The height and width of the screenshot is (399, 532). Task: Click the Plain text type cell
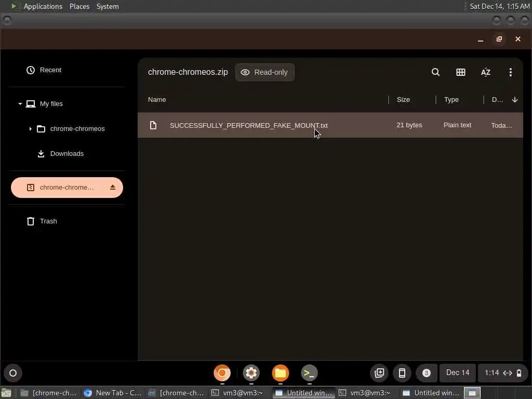coord(457,125)
